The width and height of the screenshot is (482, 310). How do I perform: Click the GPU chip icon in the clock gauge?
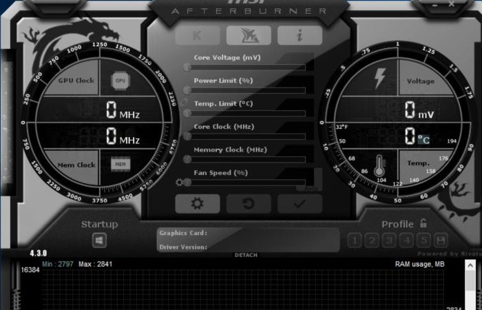pos(120,81)
